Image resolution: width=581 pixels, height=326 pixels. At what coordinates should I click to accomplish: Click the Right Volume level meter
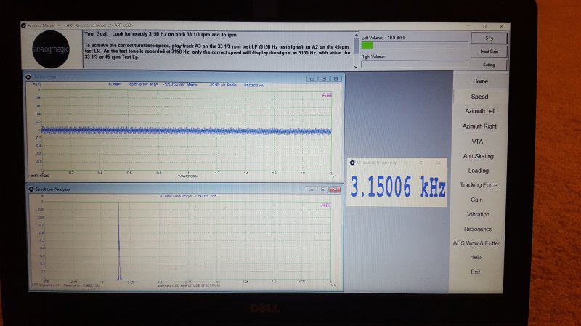414,64
